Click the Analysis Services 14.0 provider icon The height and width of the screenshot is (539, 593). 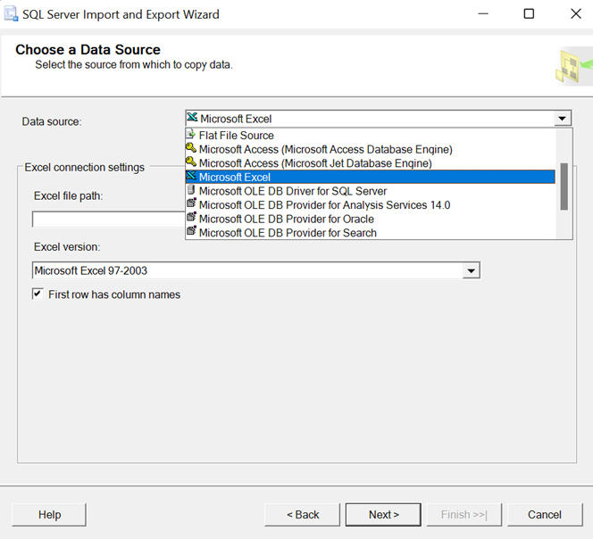click(192, 203)
